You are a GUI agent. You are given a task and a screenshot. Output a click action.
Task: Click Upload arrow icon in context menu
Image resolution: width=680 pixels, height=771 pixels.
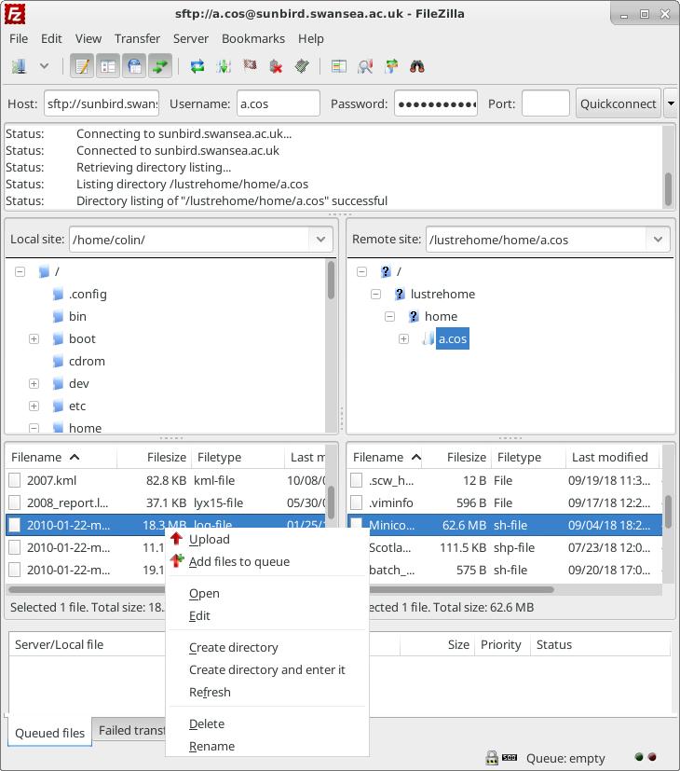(x=177, y=539)
